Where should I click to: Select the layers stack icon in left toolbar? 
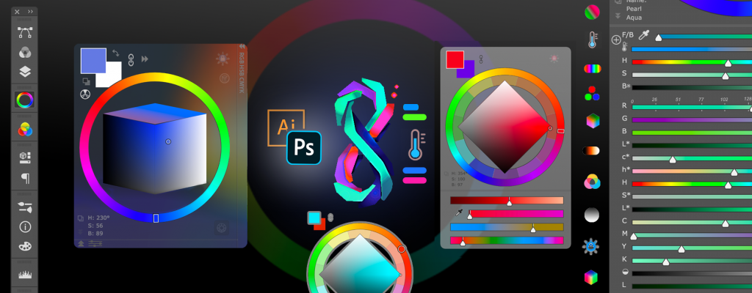tap(25, 71)
